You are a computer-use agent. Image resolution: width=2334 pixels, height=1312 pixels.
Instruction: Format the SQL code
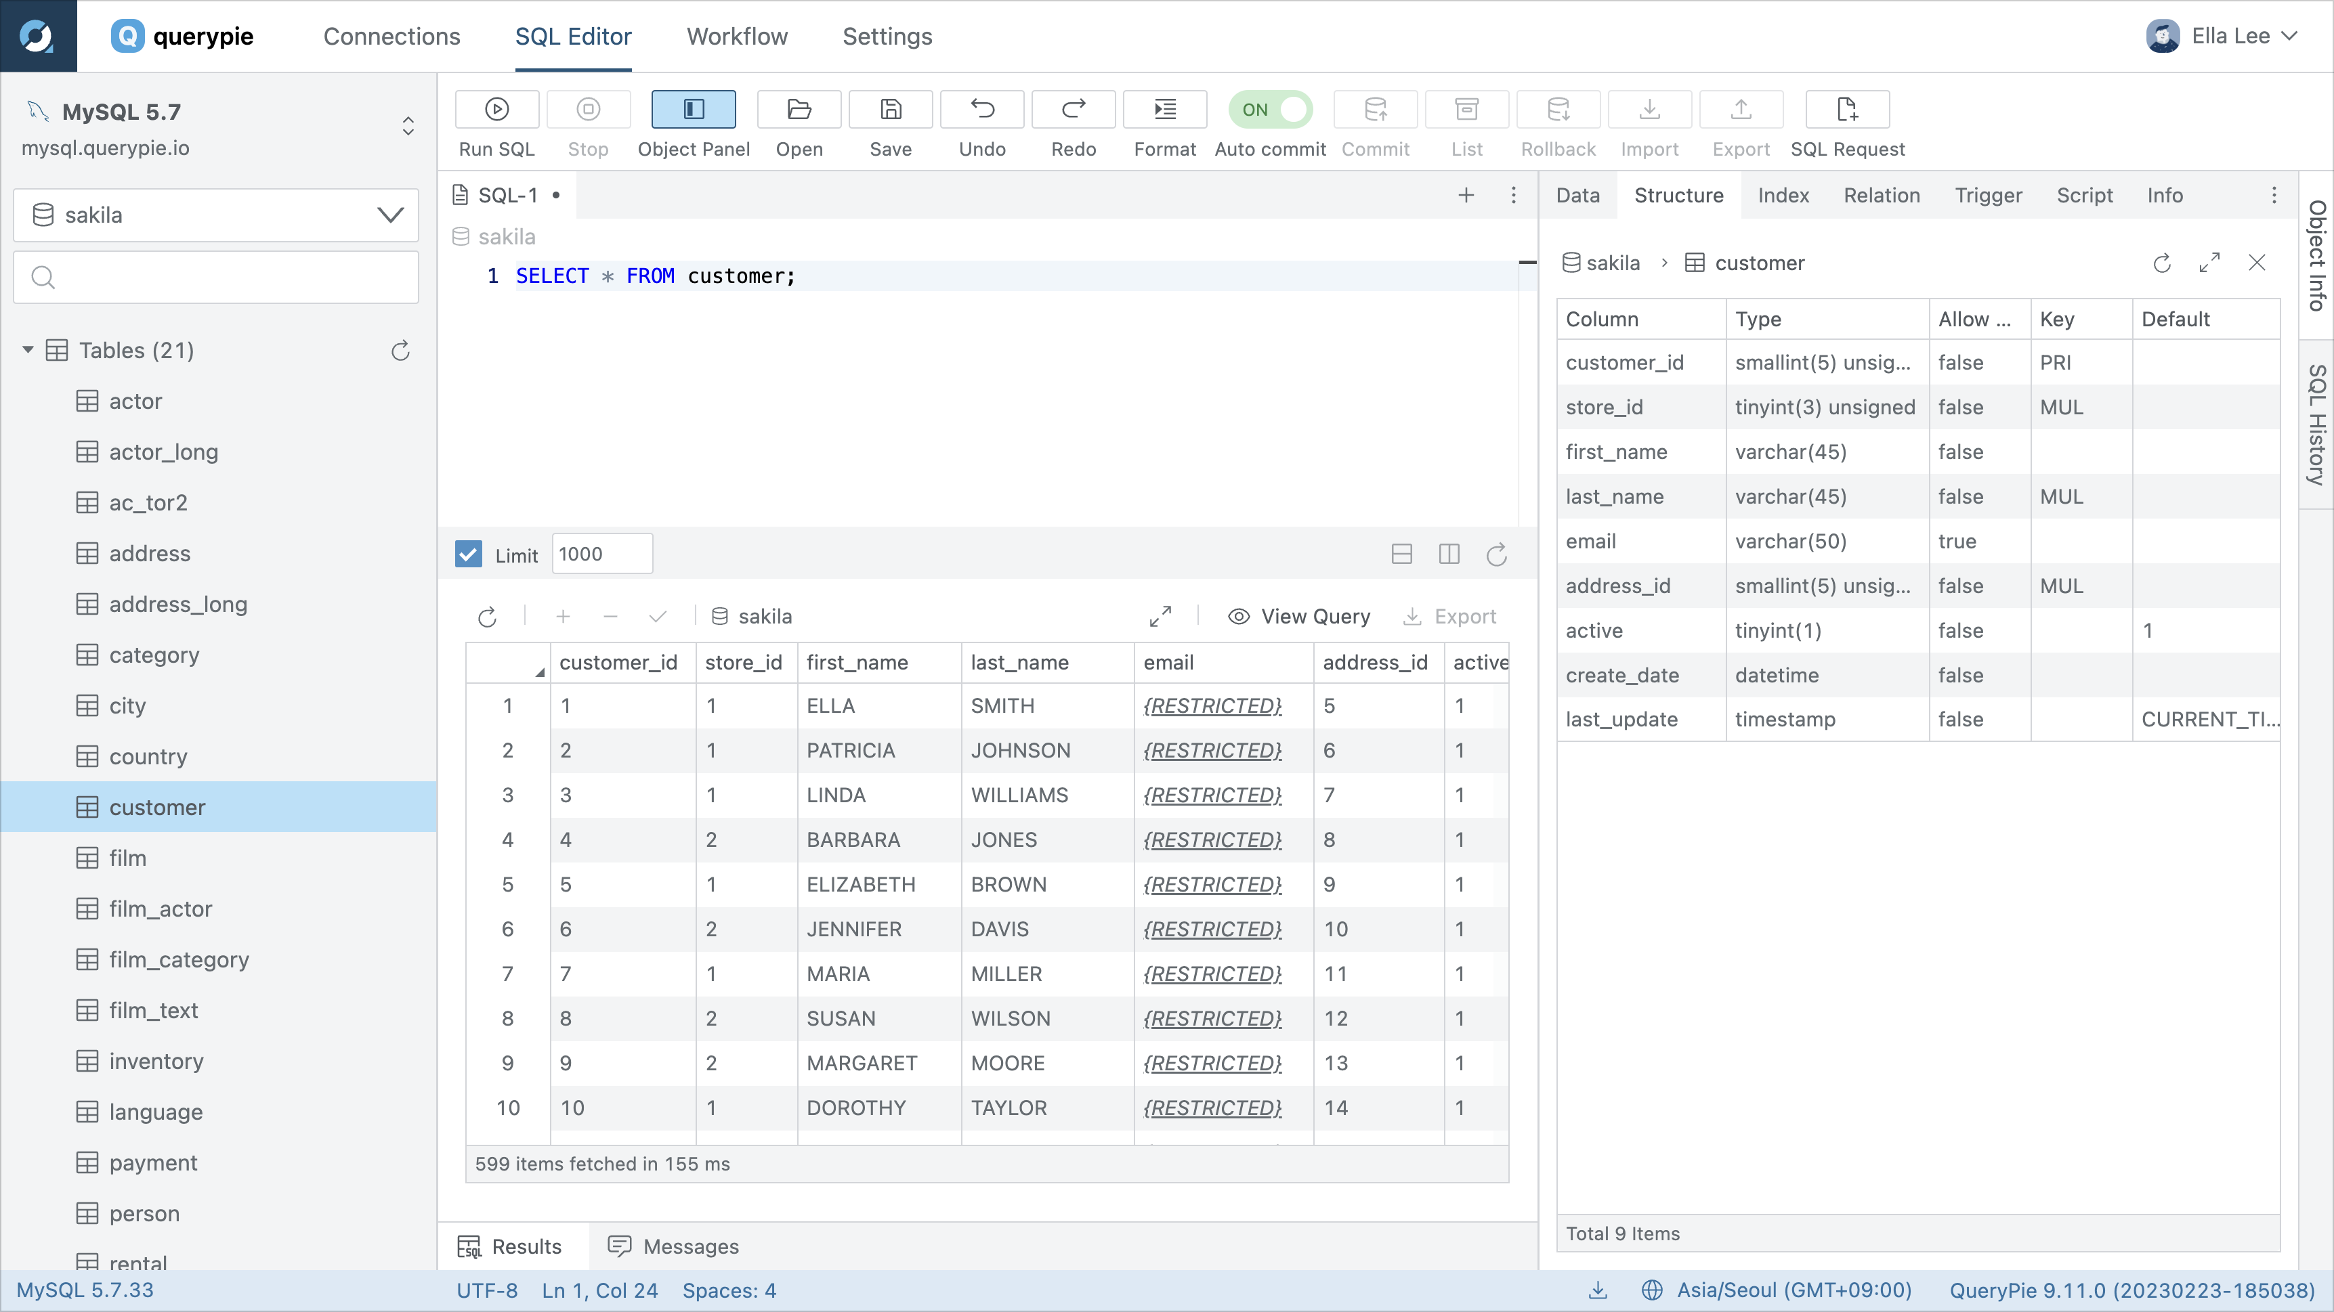coord(1165,110)
